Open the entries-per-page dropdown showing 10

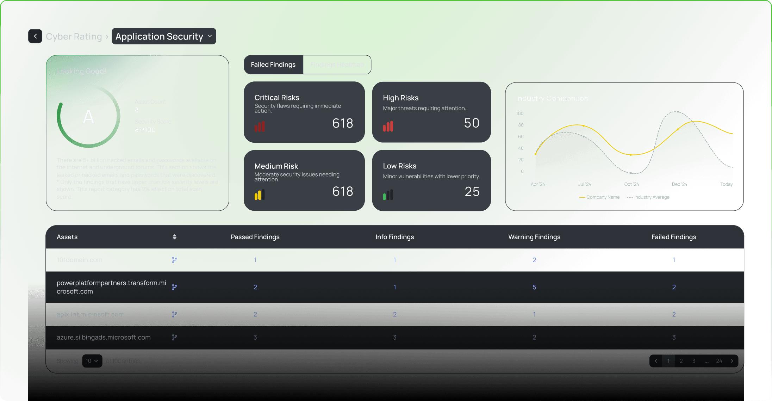coord(92,360)
